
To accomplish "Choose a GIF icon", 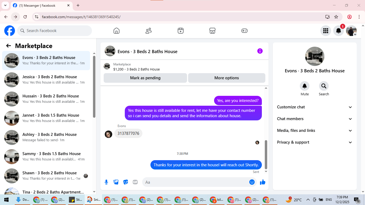I will coord(135,182).
